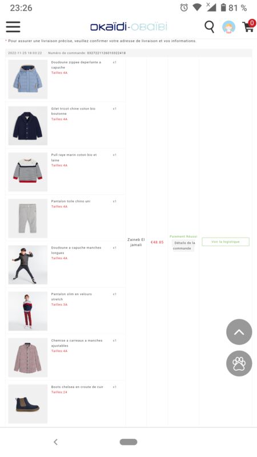Open the blue Doudoune zippee jacket thumbnail
This screenshot has height=457, width=257.
27,79
